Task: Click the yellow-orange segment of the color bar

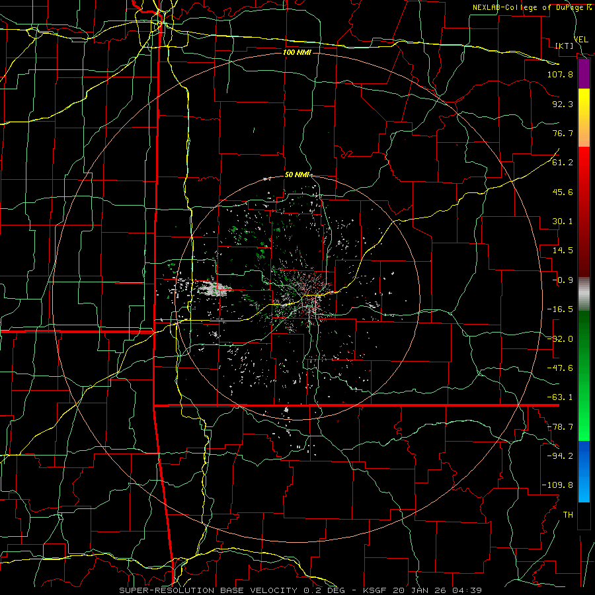Action: (584, 118)
